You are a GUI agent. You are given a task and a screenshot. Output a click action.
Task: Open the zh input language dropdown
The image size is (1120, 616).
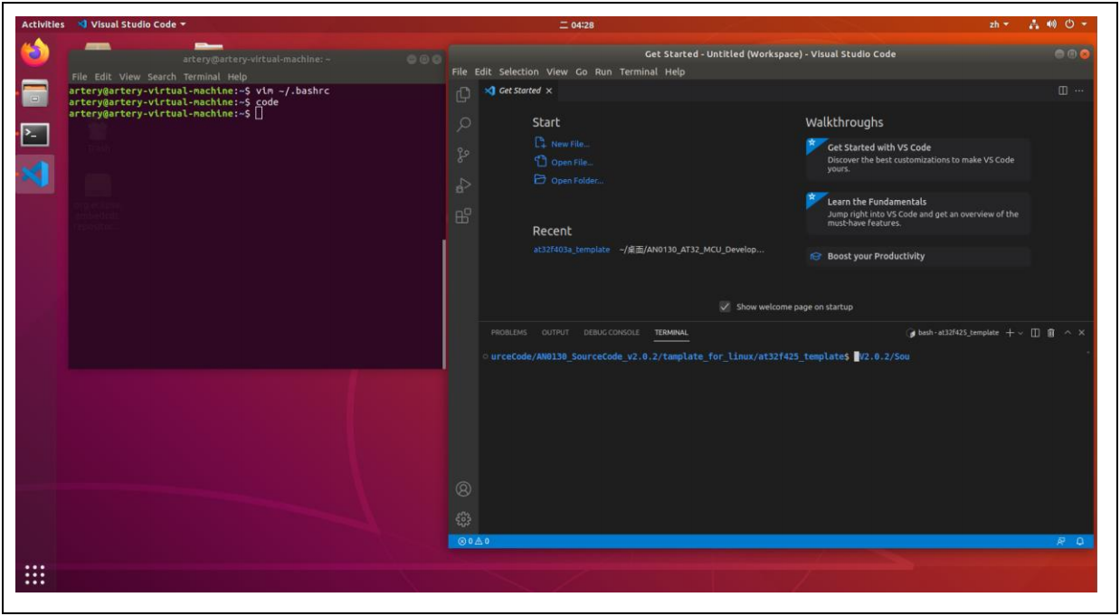click(999, 24)
